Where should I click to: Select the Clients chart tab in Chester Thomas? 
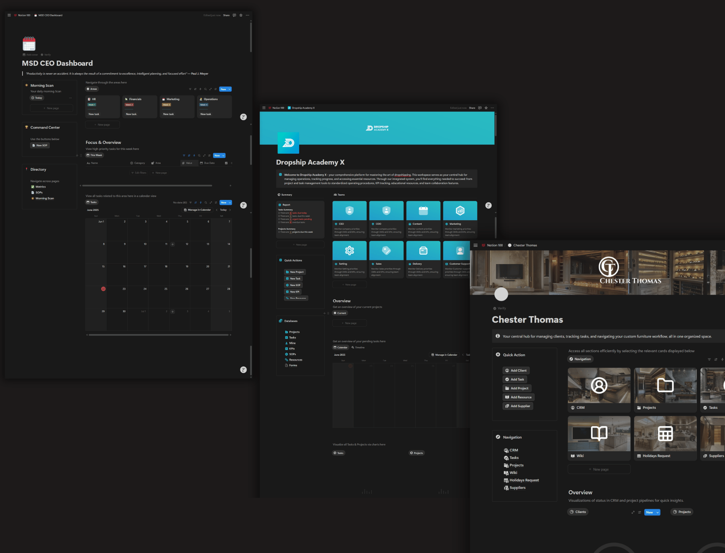click(578, 512)
